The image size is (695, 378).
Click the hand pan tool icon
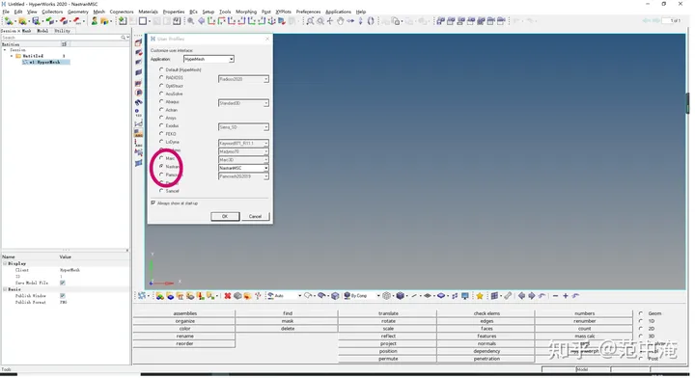[x=340, y=21]
